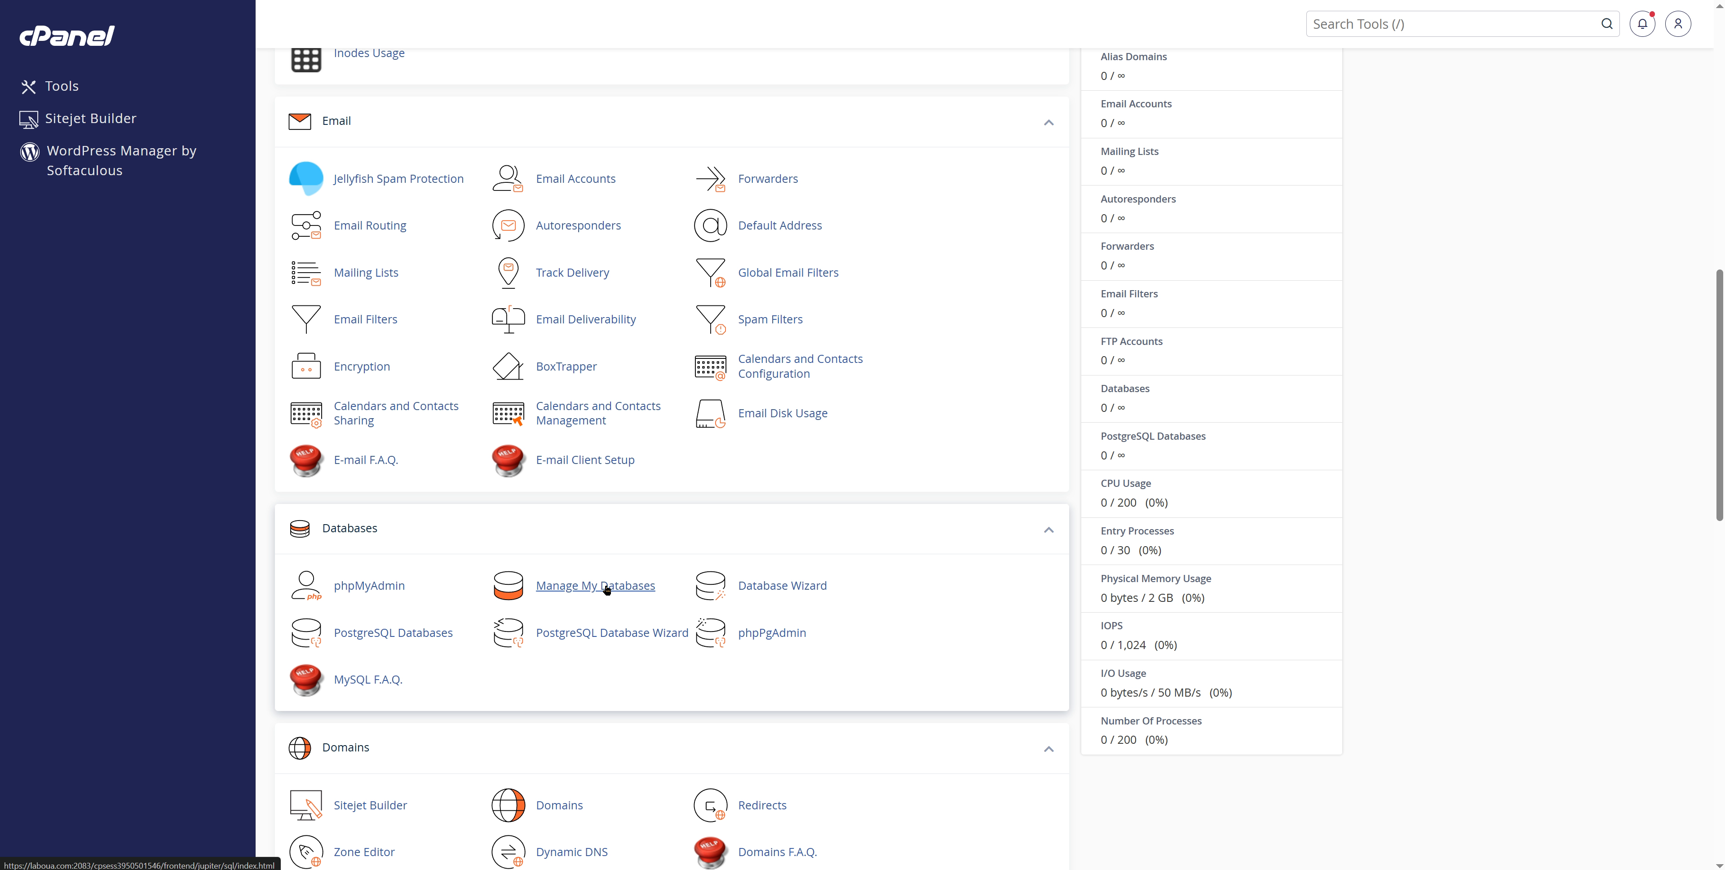Image resolution: width=1725 pixels, height=870 pixels.
Task: Click the cPanel logo
Action: [x=67, y=35]
